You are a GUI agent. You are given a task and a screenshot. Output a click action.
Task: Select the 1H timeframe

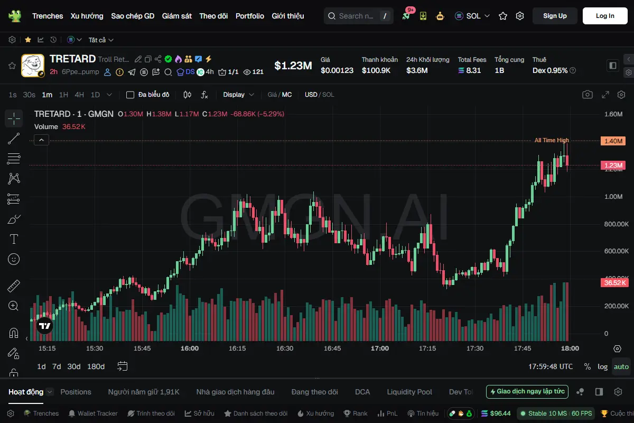click(x=63, y=95)
